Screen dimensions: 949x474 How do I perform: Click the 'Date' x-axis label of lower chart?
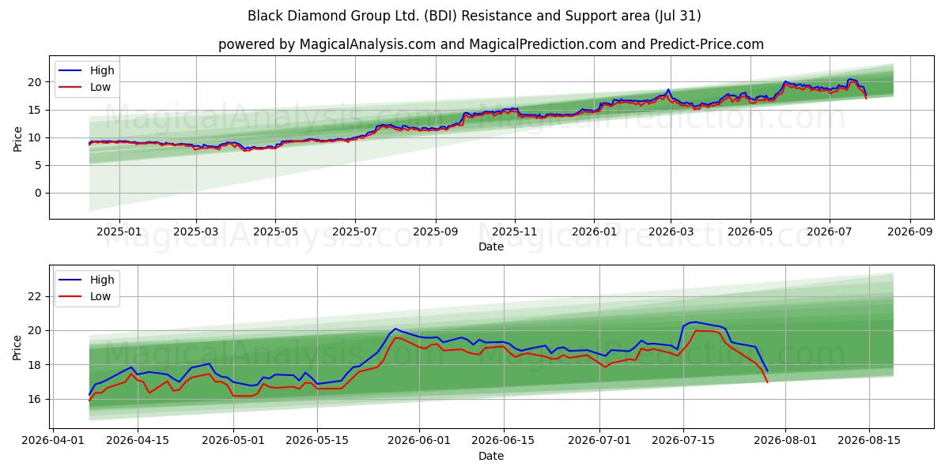tap(490, 456)
